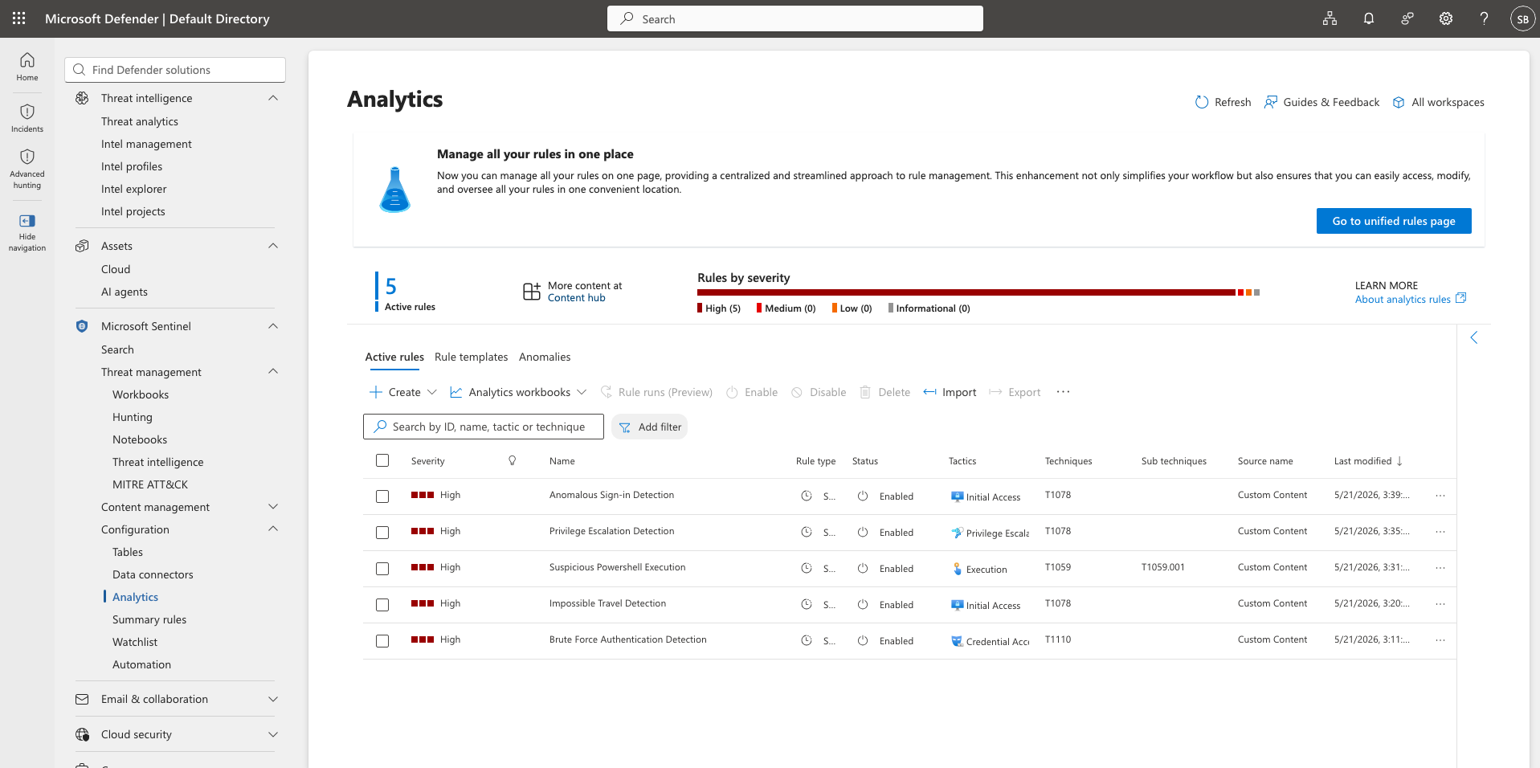Click the Add filter funnel button

click(x=650, y=427)
